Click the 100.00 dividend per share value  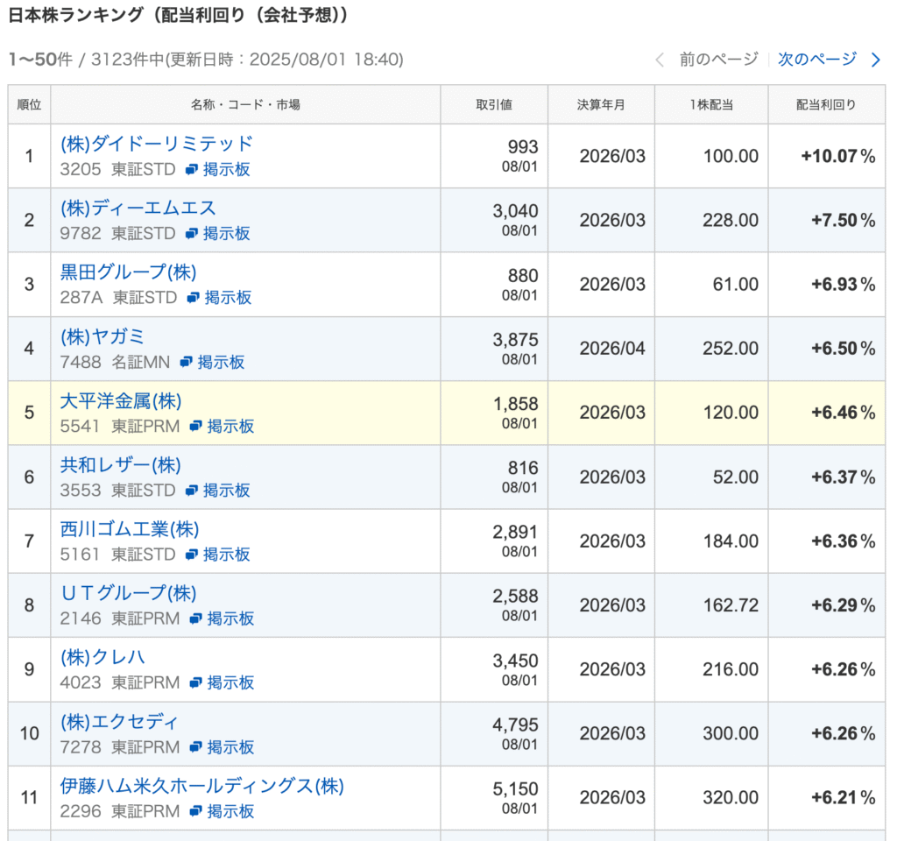(x=731, y=156)
